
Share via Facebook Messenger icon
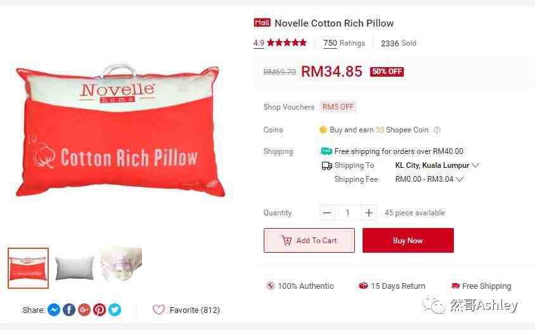click(x=54, y=310)
